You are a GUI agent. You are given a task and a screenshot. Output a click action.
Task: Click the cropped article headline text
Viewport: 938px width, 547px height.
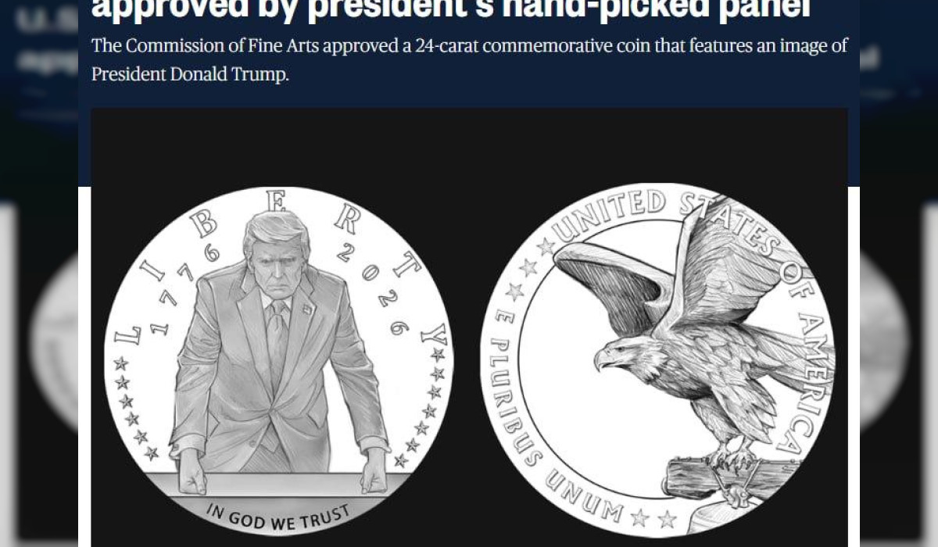451,10
